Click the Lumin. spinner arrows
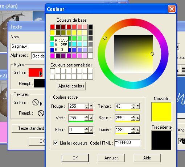The width and height of the screenshot is (185, 167). tap(133, 130)
